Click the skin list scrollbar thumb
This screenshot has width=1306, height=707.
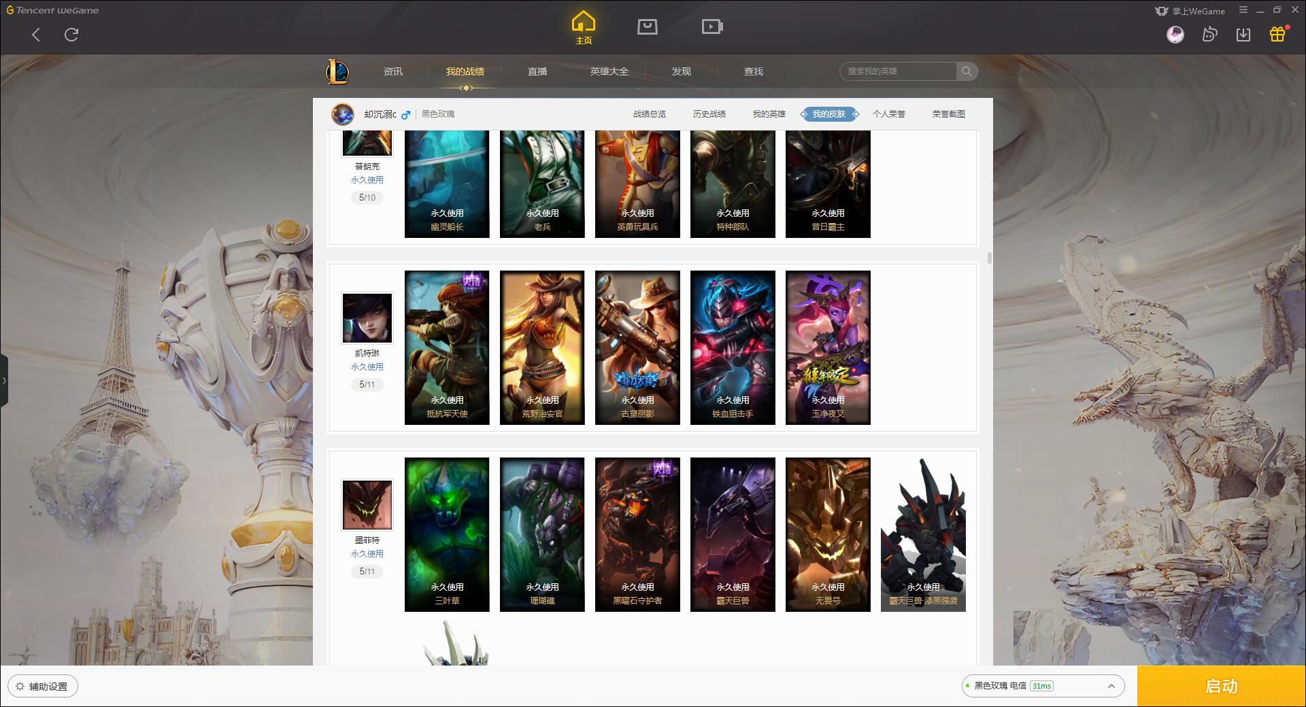pyautogui.click(x=989, y=258)
